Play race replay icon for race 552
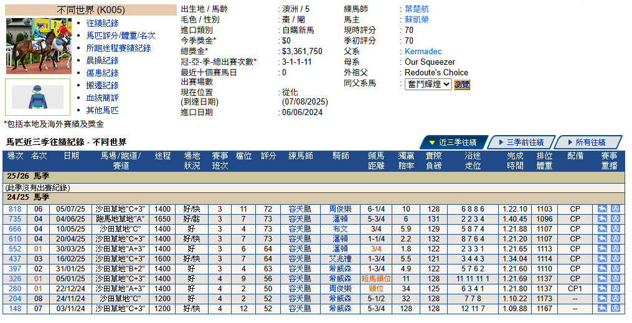This screenshot has height=323, width=632. (x=602, y=248)
